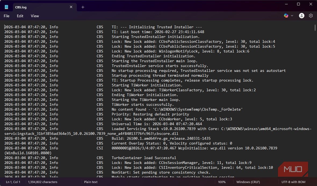Click the vertical scrollbar thumb

(315, 27)
